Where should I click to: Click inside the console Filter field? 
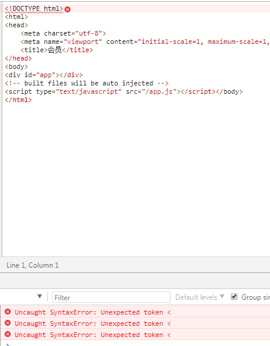(x=111, y=297)
